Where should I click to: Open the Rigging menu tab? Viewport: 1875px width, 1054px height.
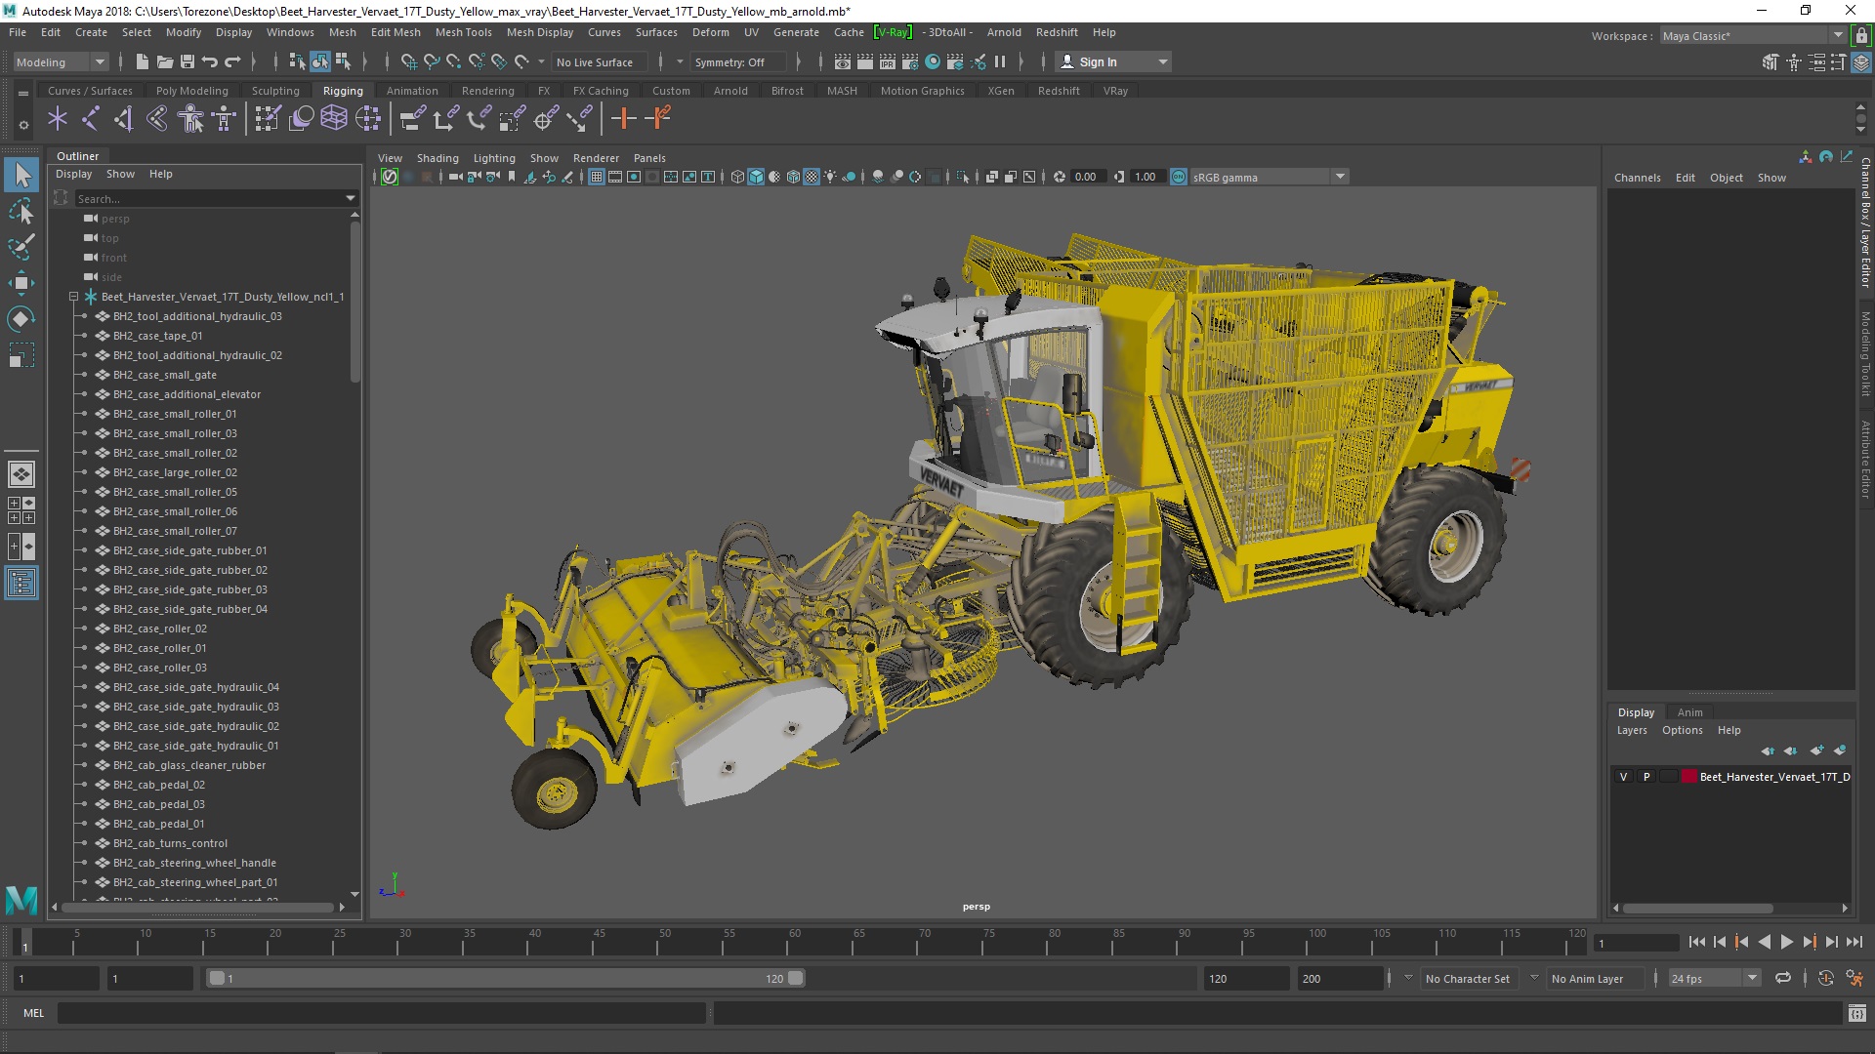pos(341,90)
